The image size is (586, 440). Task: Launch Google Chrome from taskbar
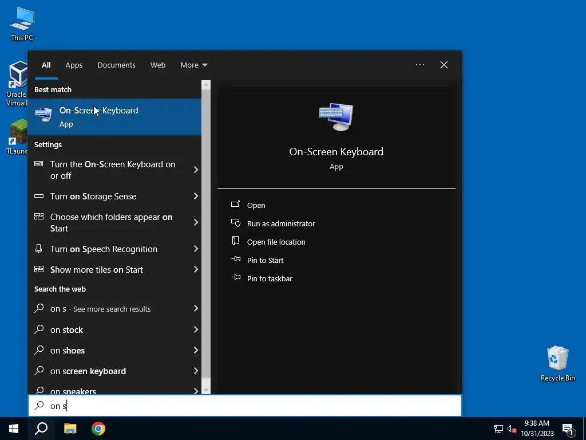pos(98,429)
